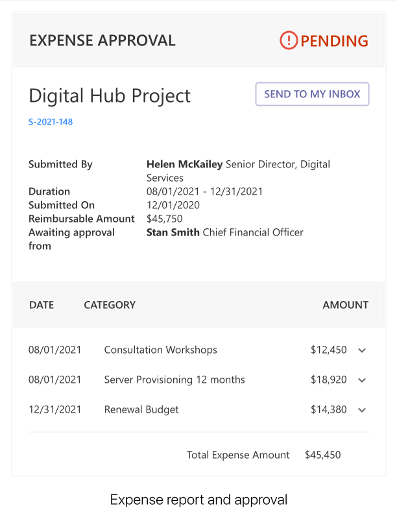Click duration value 08/01/2021 - 12/31/2021
The height and width of the screenshot is (521, 397).
point(204,191)
